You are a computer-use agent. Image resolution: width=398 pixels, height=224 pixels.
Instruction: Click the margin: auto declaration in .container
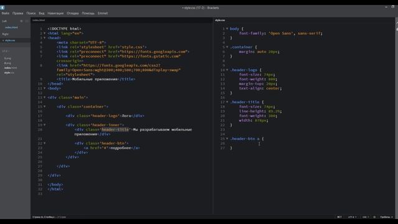259,52
